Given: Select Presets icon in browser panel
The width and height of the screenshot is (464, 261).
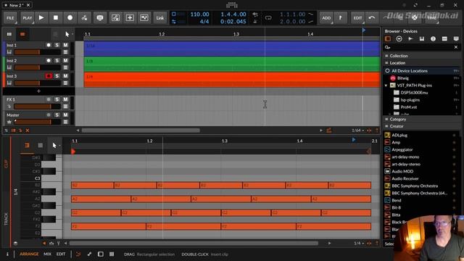Looking at the screenshot, I should point(399,38).
